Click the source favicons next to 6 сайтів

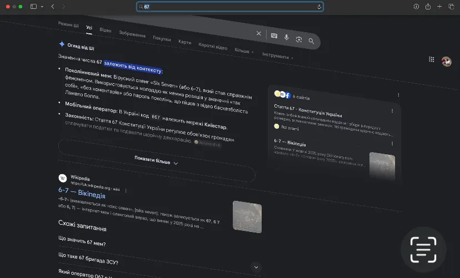click(x=282, y=94)
